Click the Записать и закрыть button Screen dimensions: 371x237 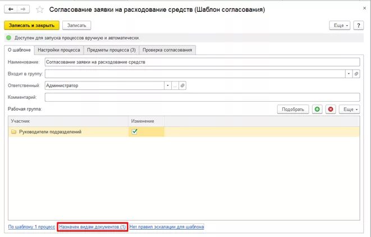pos(31,25)
